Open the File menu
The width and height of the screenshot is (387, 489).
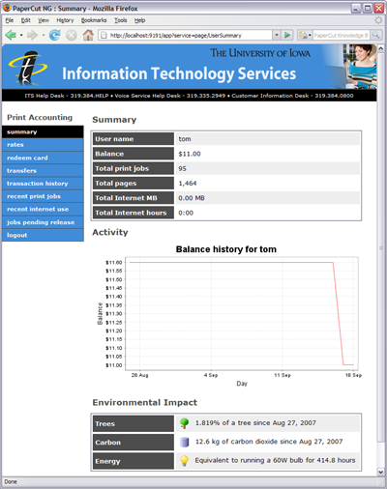10,20
